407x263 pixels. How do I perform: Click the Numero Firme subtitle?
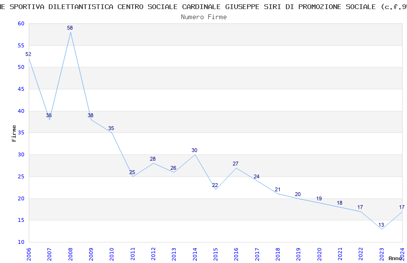pos(204,17)
